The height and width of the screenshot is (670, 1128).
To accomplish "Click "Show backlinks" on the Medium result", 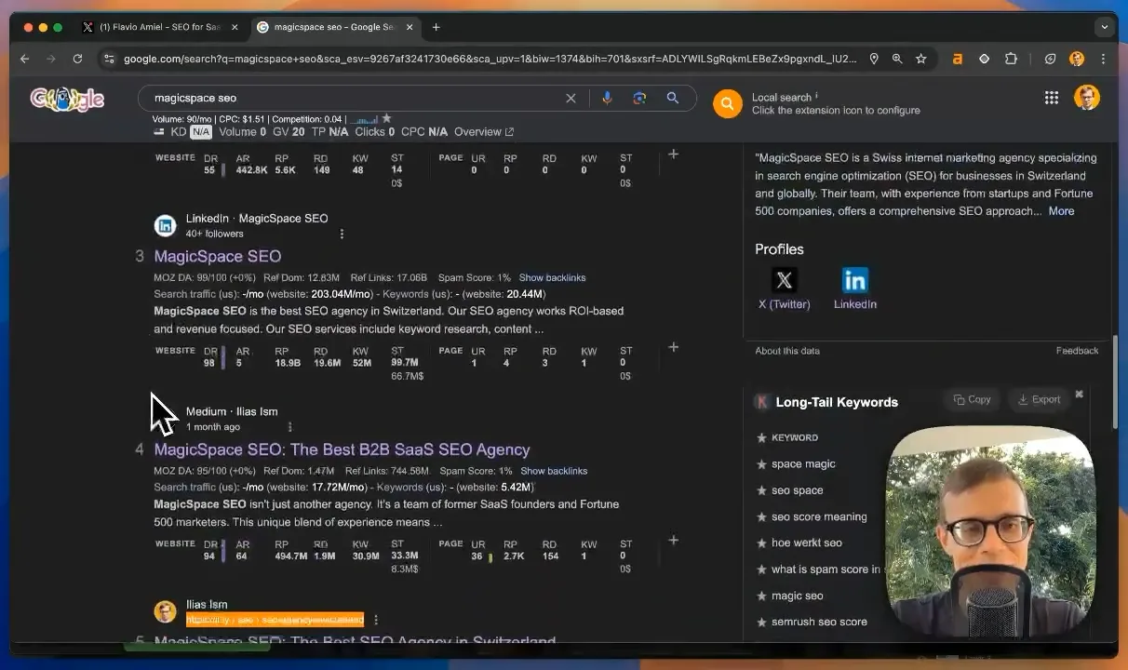I will point(554,471).
